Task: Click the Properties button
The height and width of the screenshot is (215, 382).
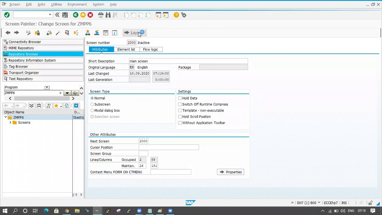Action: [x=231, y=172]
